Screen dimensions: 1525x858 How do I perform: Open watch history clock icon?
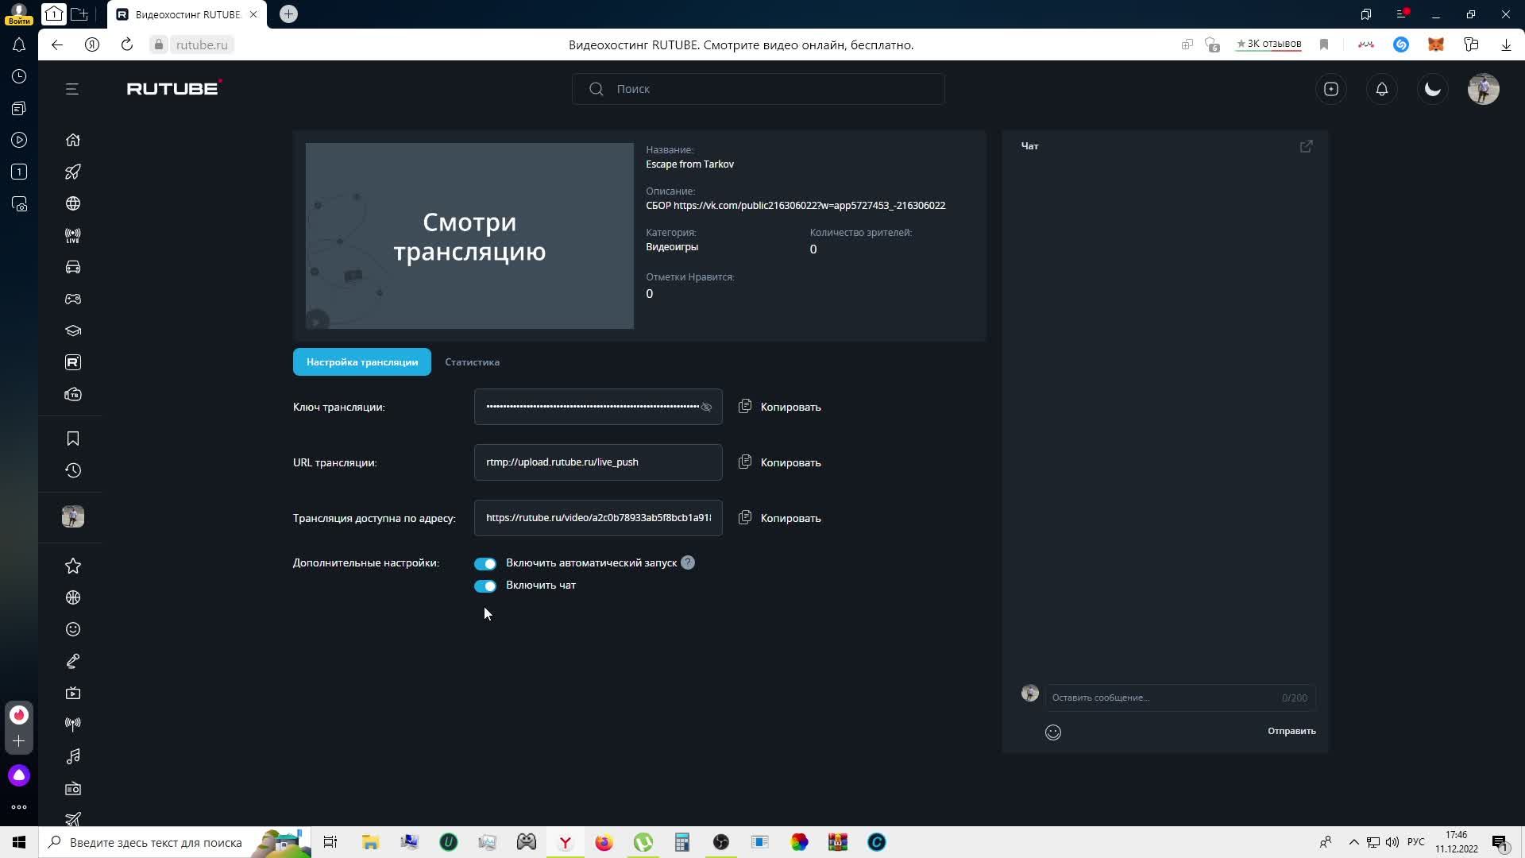click(73, 470)
